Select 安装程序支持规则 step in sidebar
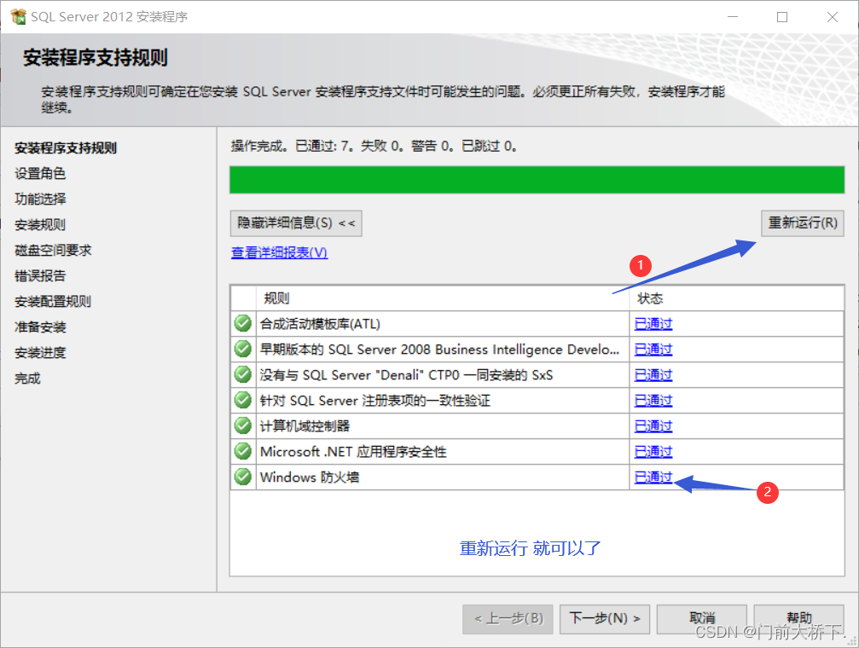This screenshot has height=648, width=859. [65, 148]
